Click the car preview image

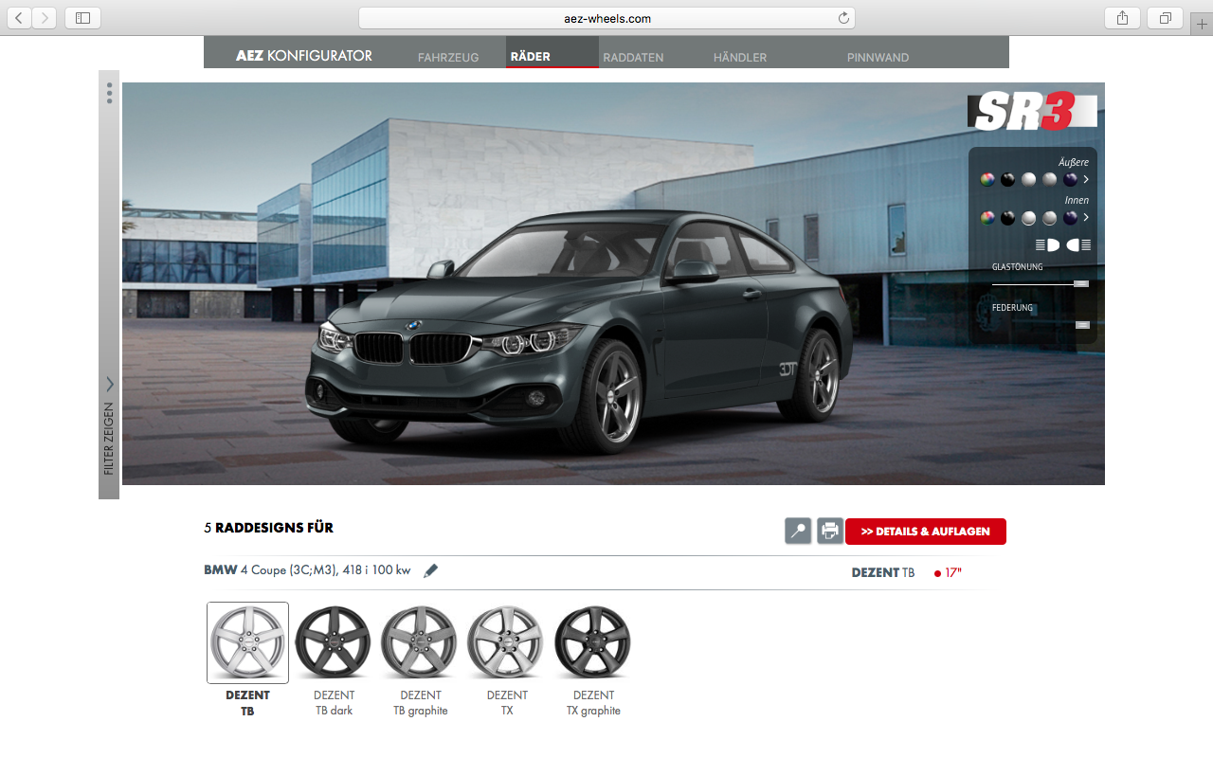tap(613, 283)
